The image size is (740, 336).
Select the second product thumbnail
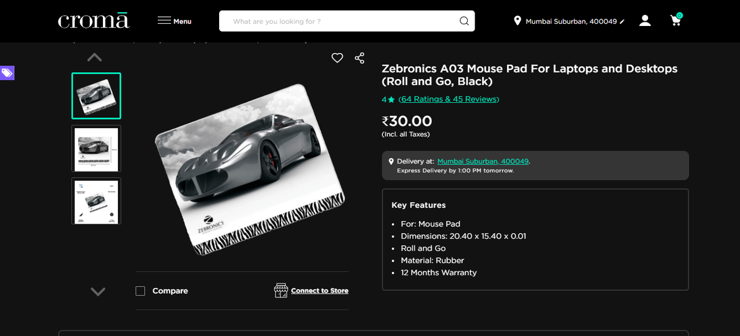pos(96,148)
